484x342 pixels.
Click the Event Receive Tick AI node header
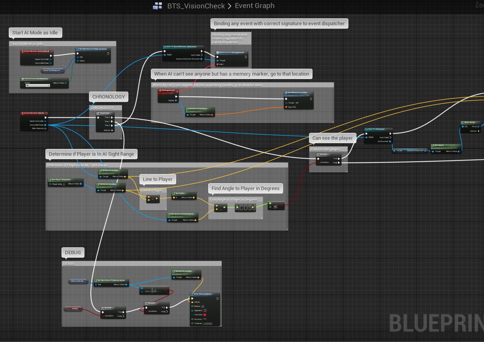(x=34, y=113)
